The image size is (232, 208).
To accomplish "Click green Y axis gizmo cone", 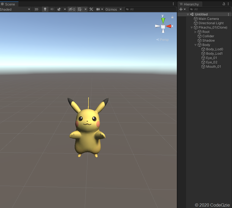I will click(163, 20).
